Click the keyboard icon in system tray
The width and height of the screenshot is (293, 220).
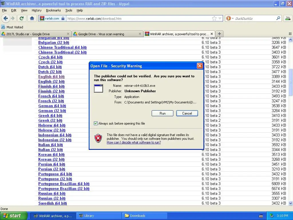[261, 216]
